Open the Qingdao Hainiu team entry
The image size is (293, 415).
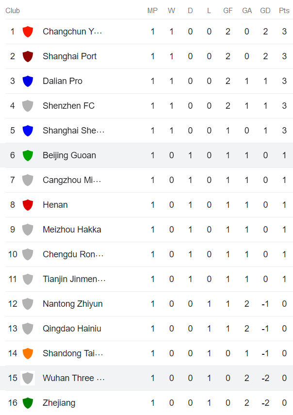pos(73,329)
